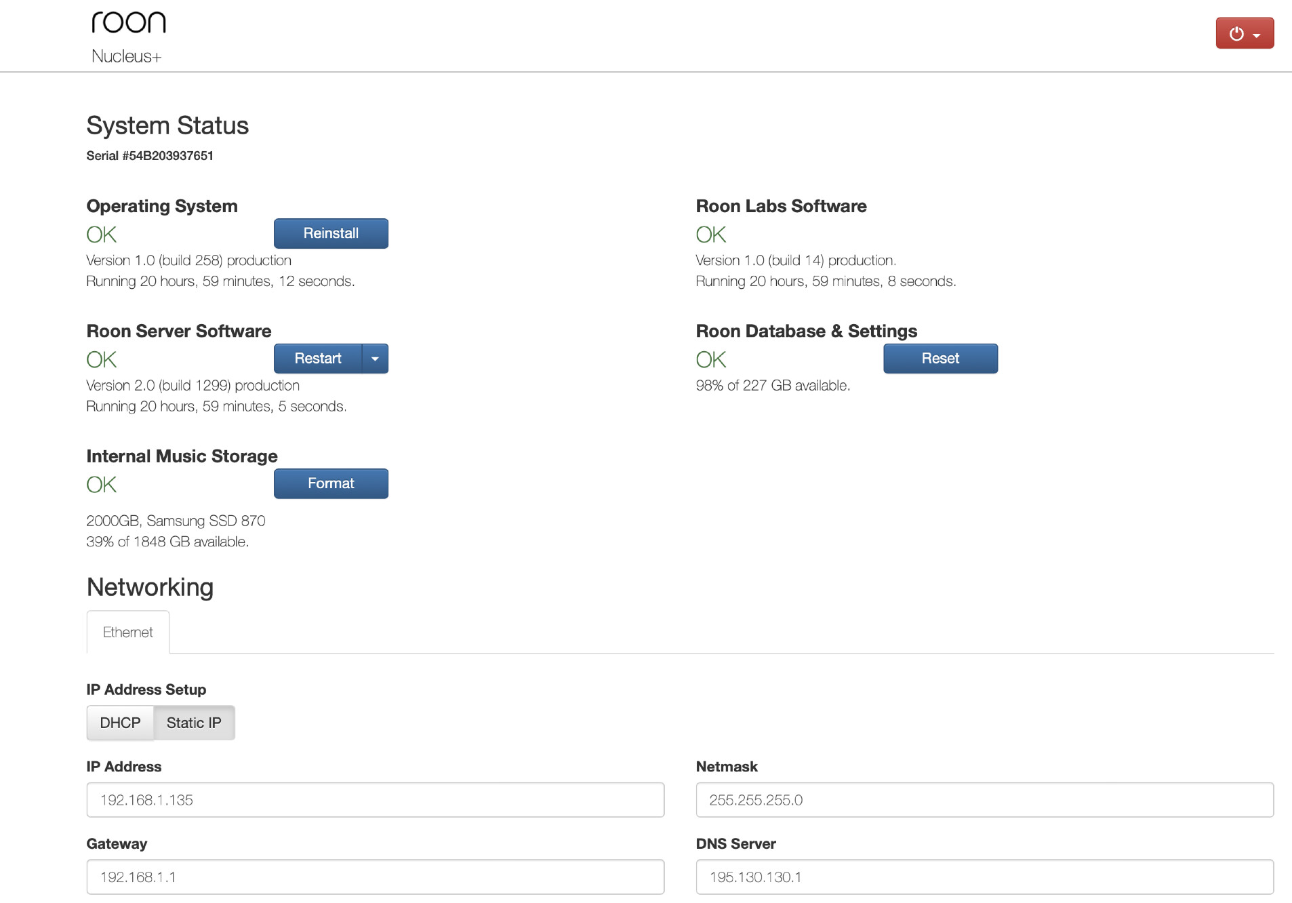Click the Nucleus+ product name

point(127,56)
